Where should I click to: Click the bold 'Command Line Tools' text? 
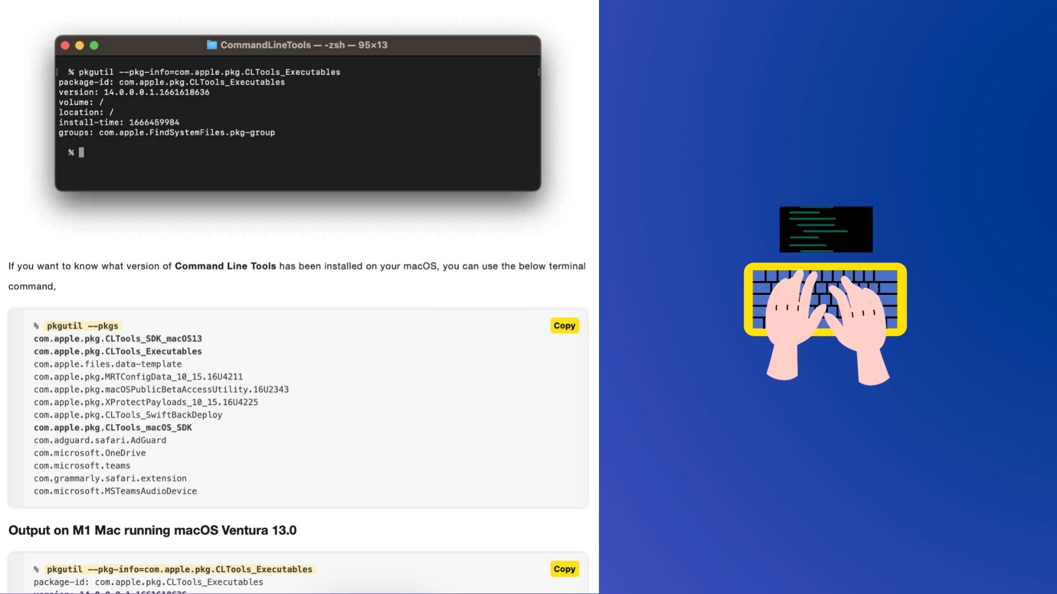[225, 266]
